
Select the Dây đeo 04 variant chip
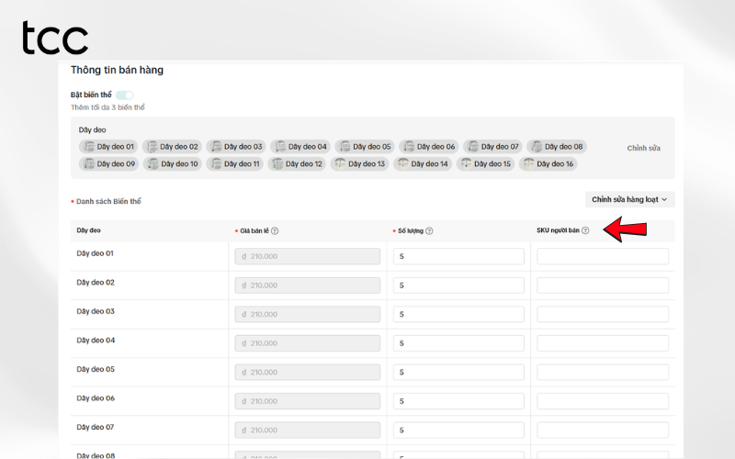click(x=300, y=147)
